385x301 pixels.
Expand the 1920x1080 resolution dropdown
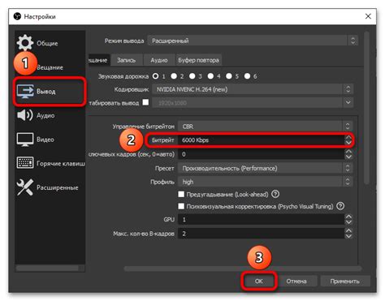point(348,102)
